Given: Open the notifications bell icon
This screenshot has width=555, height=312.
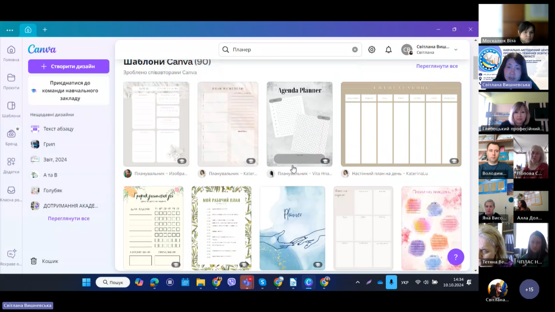Looking at the screenshot, I should (388, 50).
